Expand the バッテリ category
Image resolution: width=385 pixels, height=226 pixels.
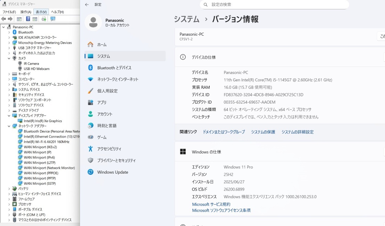point(9,189)
